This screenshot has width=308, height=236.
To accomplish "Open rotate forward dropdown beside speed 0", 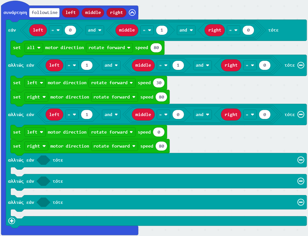I will point(112,132).
